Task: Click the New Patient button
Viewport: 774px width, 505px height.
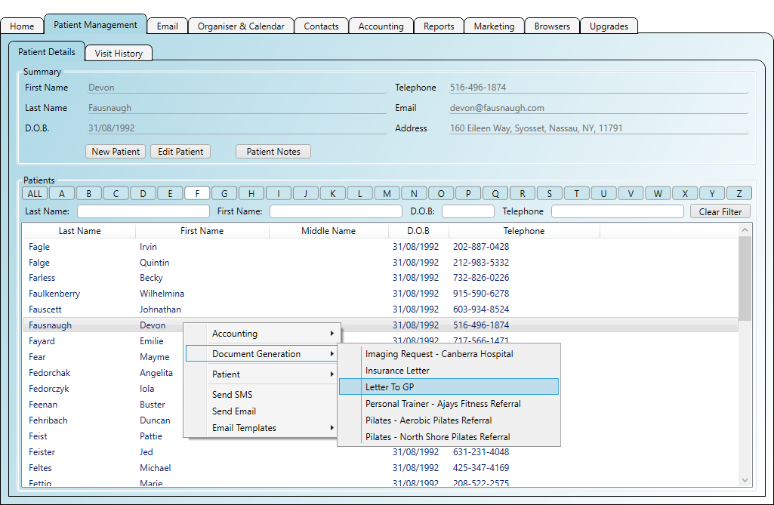Action: [115, 151]
